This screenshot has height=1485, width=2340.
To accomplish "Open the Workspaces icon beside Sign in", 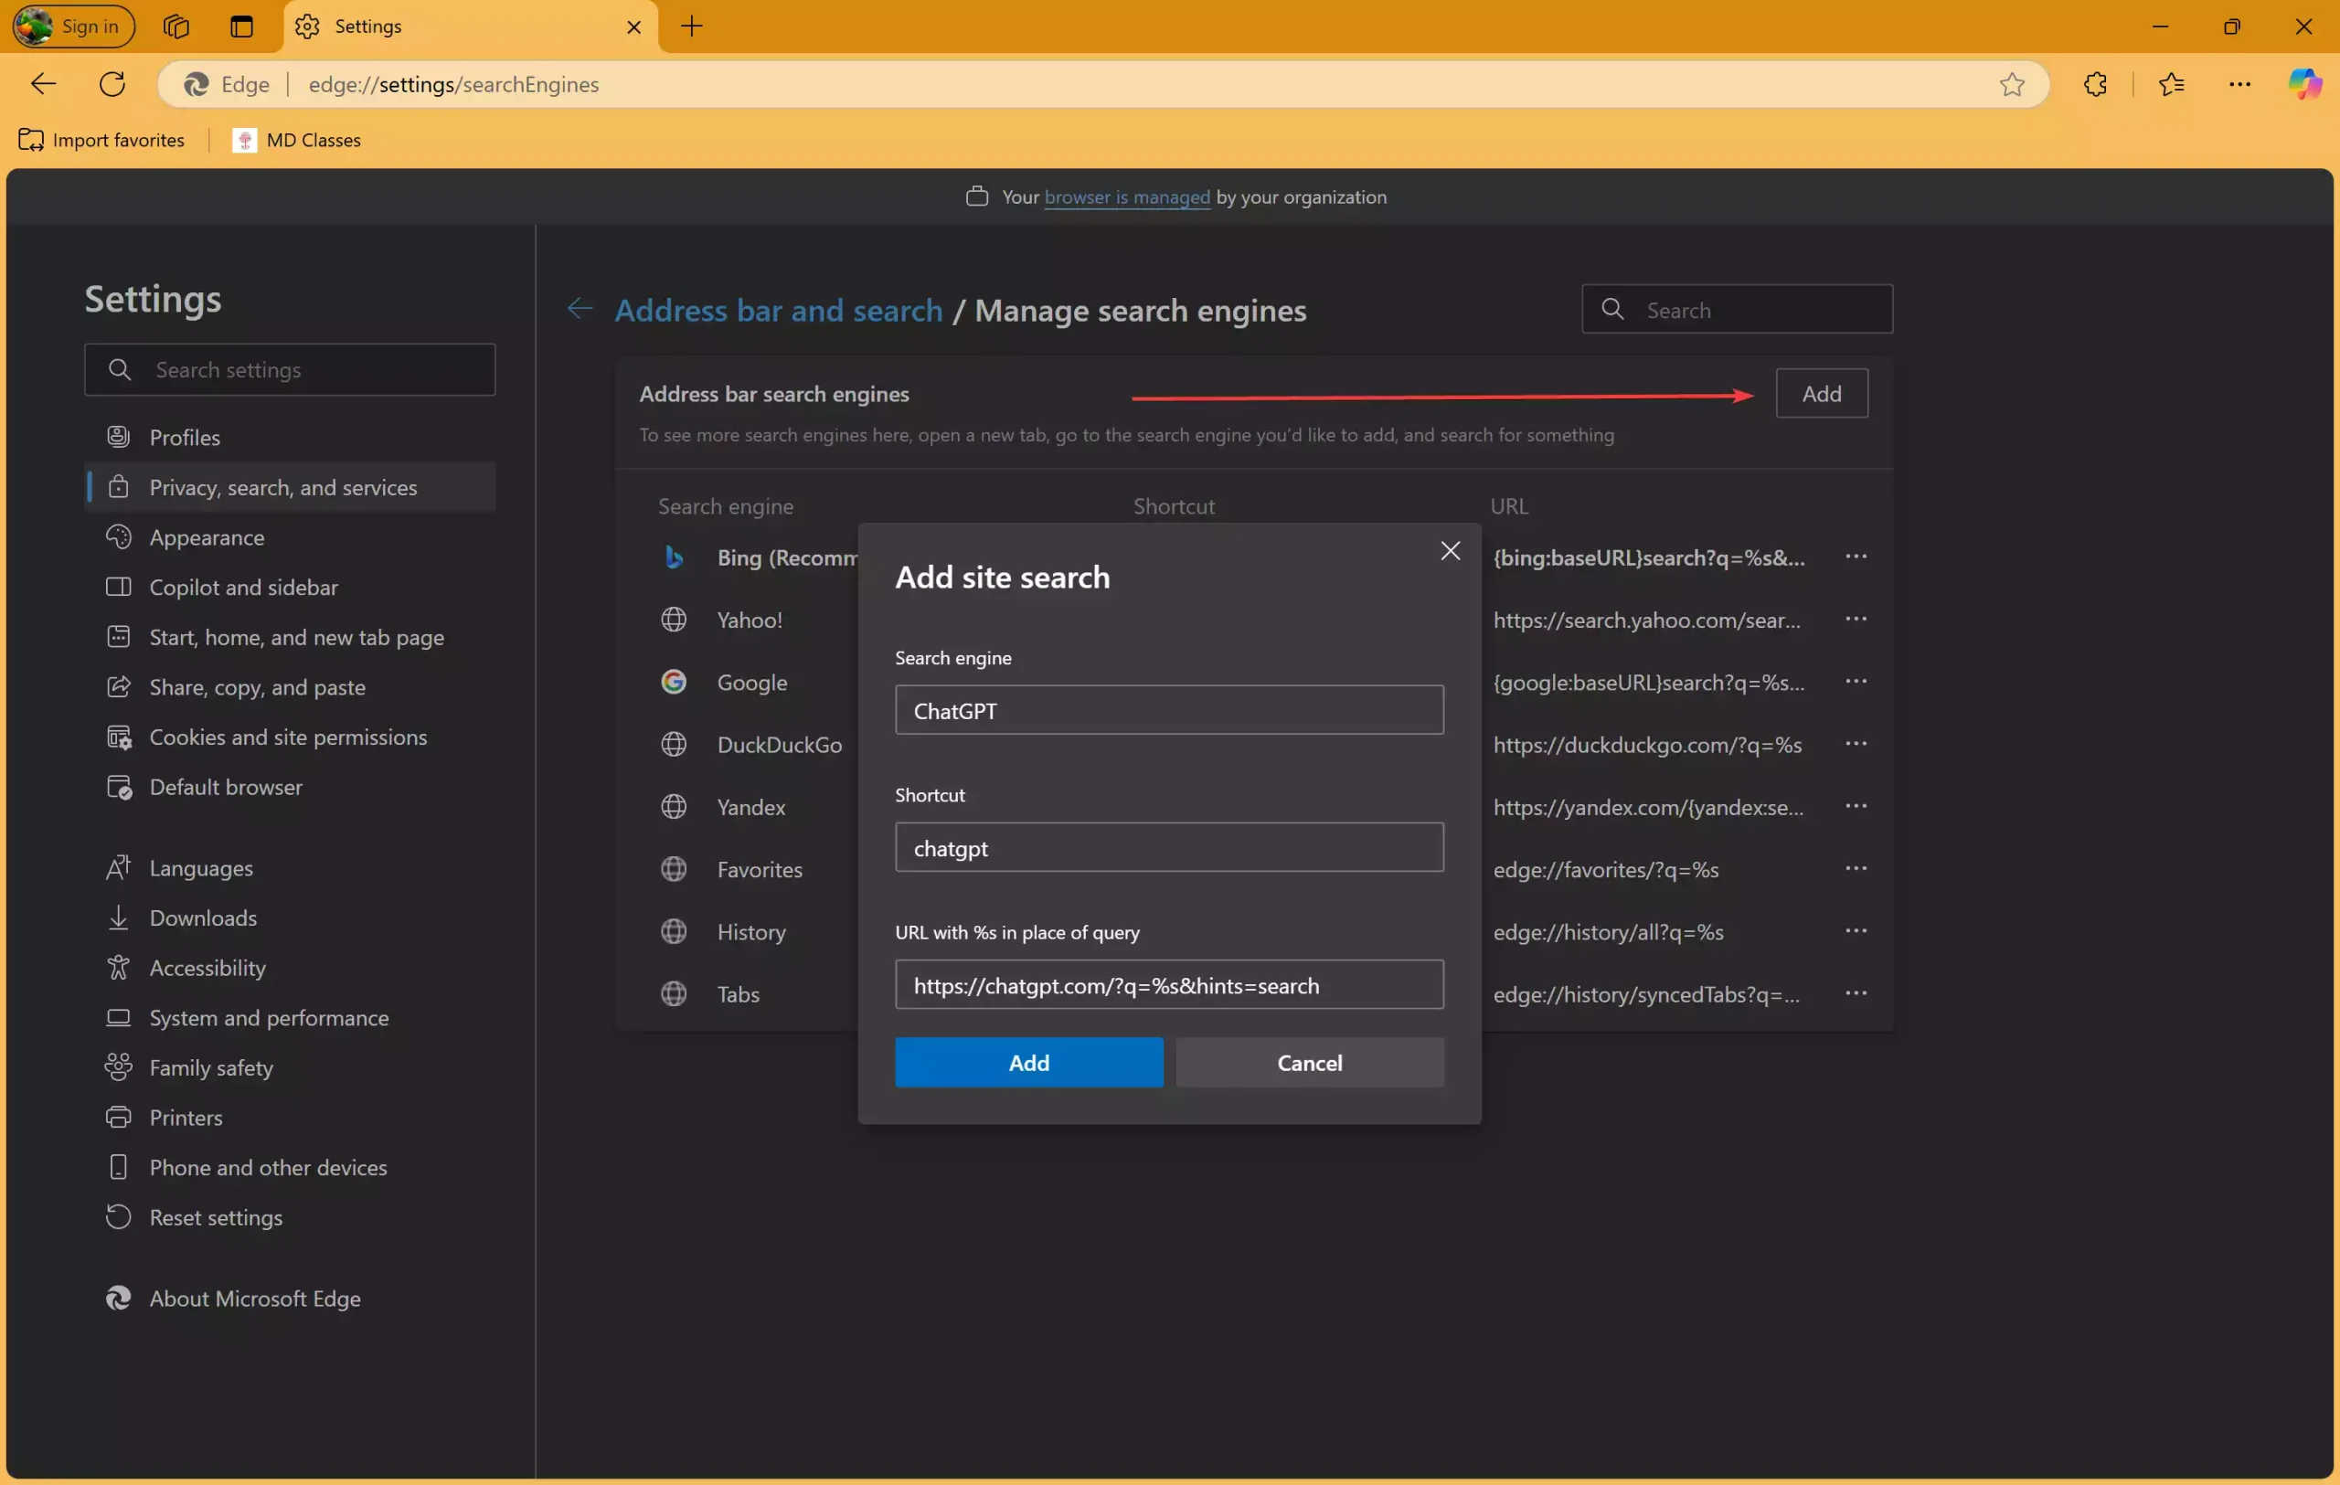I will (x=175, y=27).
